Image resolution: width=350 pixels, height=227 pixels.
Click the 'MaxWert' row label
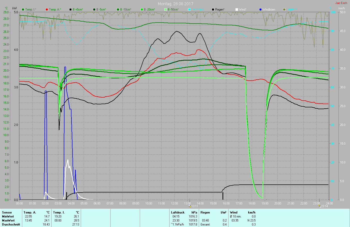pos(8,220)
